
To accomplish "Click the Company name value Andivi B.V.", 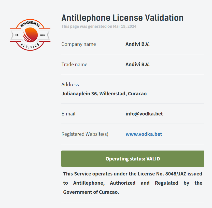I will 137,44.
